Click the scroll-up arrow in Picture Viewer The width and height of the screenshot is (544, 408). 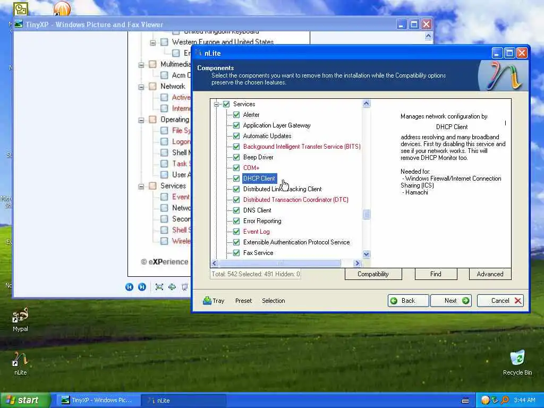(x=428, y=36)
